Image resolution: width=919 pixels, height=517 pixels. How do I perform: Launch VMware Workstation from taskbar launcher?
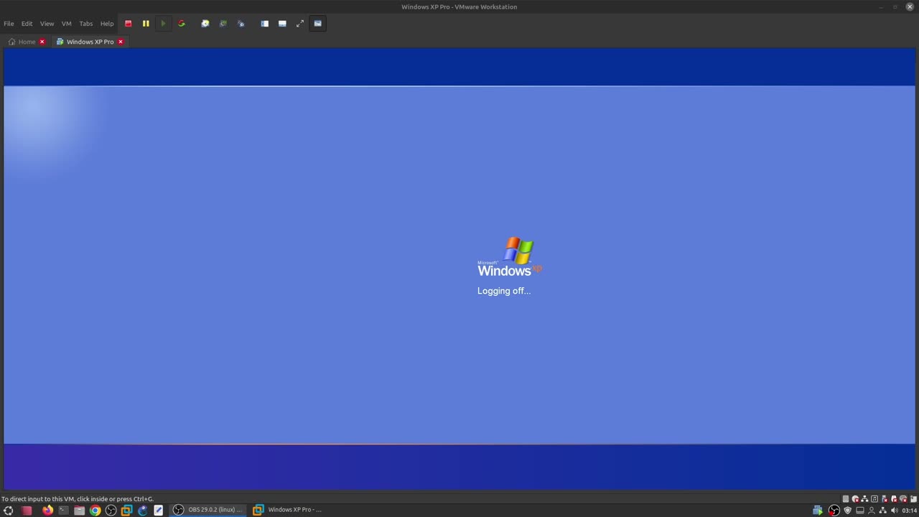click(127, 511)
